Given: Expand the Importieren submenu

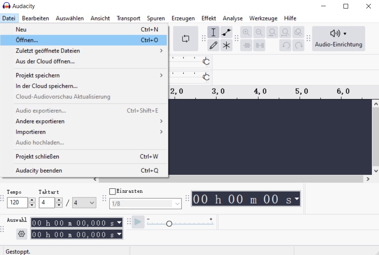Looking at the screenshot, I should [x=84, y=132].
